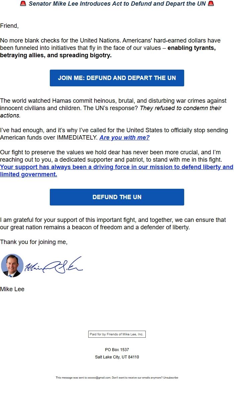Click the PO Box 1537 address line
Image resolution: width=234 pixels, height=411 pixels.
(x=117, y=350)
